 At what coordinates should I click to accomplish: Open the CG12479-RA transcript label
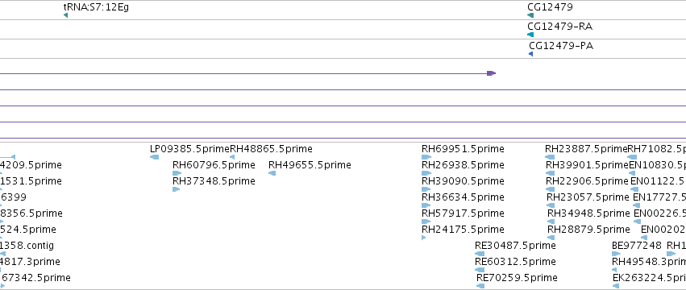(x=560, y=27)
